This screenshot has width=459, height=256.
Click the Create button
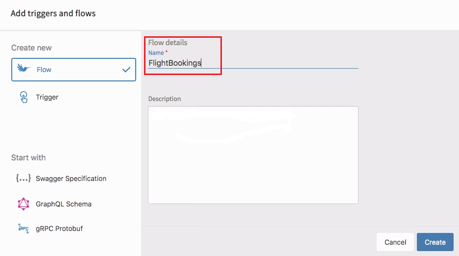tap(435, 242)
